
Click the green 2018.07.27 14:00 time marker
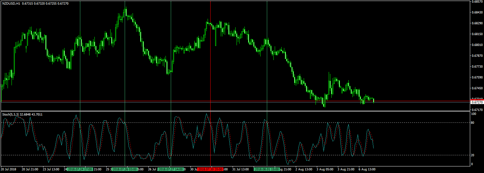pos(171,169)
